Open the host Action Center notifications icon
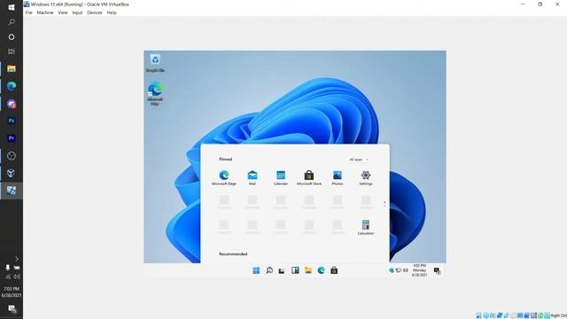Screen dimensions: 567x319 click(x=12, y=309)
